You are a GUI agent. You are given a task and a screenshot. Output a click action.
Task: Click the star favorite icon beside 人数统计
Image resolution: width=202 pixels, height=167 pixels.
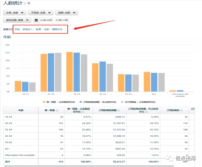29,3
